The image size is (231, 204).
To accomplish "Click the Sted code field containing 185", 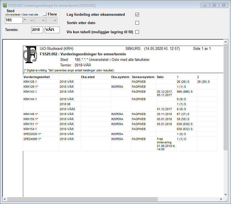I will point(14,20).
